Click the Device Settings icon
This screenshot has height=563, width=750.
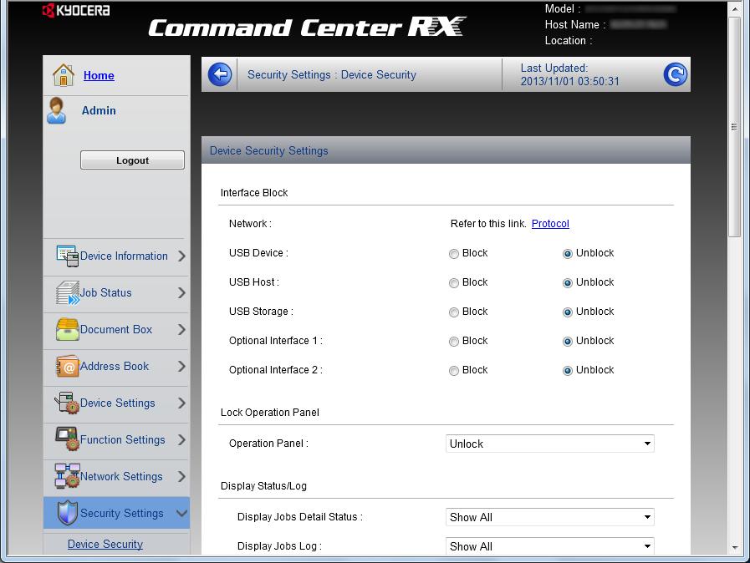[x=68, y=403]
